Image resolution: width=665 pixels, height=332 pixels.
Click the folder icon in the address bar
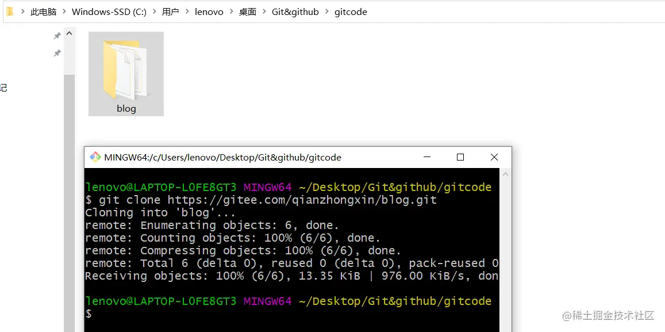[9, 12]
